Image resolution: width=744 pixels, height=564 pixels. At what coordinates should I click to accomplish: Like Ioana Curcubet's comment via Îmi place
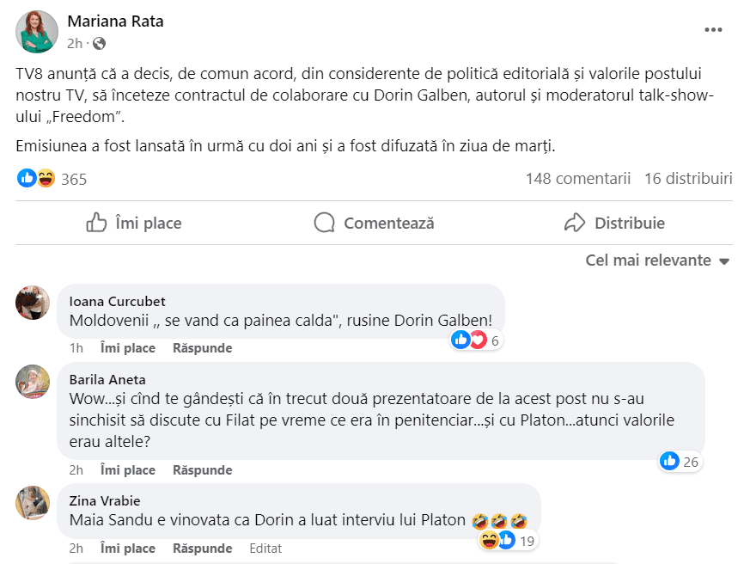[x=128, y=348]
